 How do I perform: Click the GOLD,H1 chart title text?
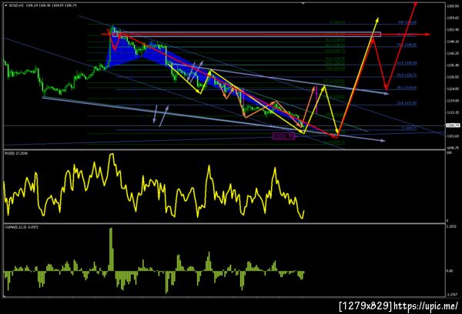tap(16, 5)
